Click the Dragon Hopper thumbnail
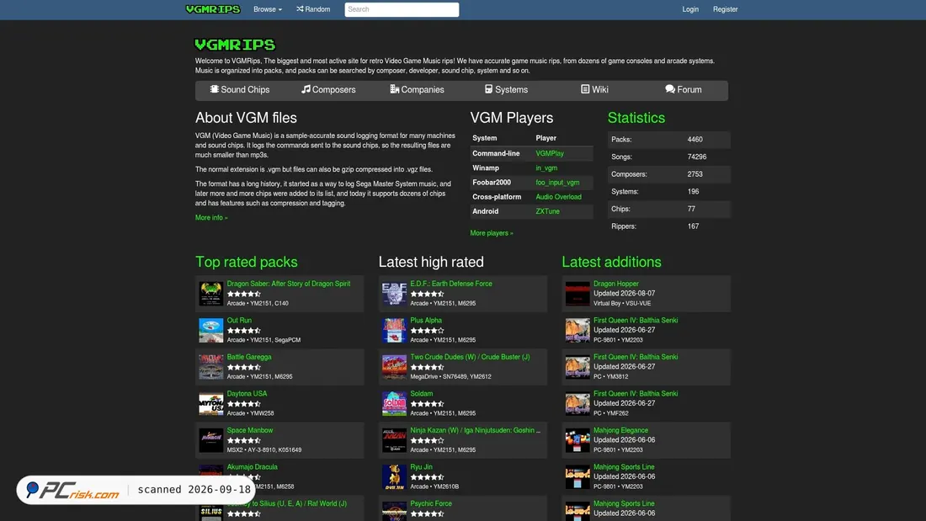Screen dimensions: 926x521 pos(577,294)
